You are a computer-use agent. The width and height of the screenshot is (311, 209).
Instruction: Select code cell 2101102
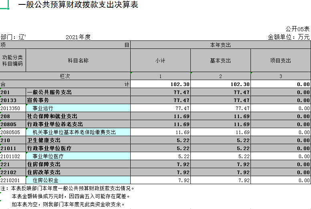[x=13, y=156]
